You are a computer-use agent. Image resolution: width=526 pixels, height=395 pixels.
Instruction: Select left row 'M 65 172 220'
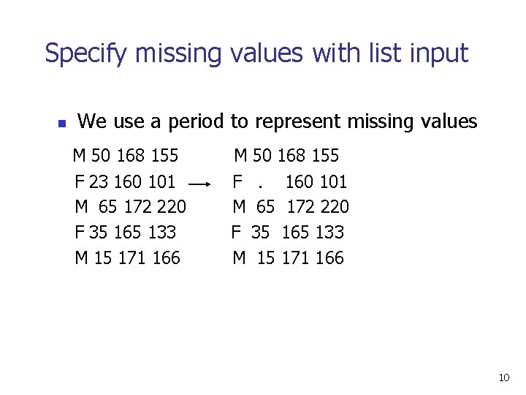(x=131, y=206)
